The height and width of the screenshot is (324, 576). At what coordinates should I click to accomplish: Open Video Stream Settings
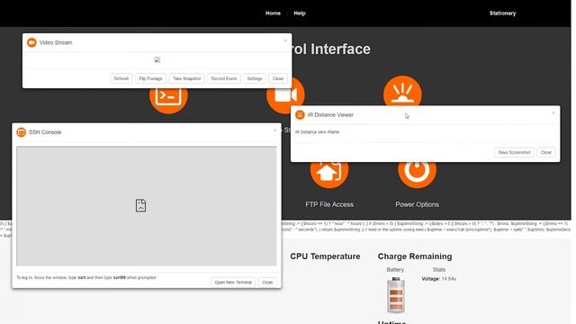pos(255,78)
